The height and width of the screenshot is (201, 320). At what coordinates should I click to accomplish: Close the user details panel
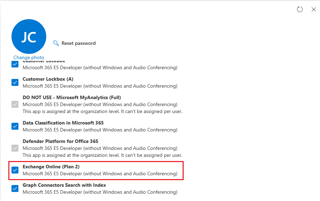313,9
